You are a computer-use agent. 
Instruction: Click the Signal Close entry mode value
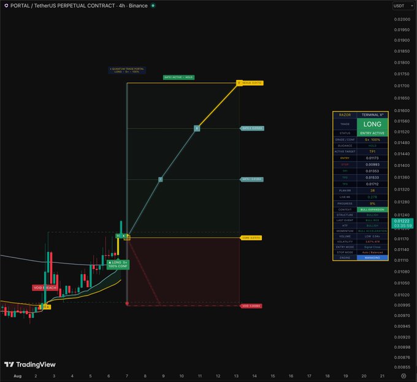point(372,247)
